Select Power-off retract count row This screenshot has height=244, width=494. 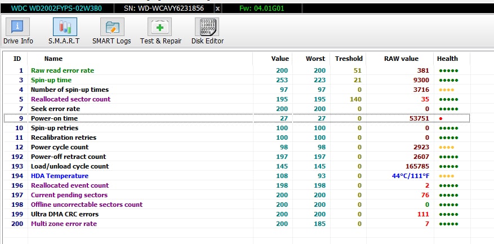click(x=237, y=157)
